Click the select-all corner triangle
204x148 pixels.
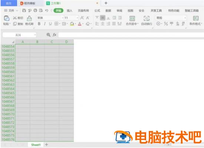coord(13,42)
